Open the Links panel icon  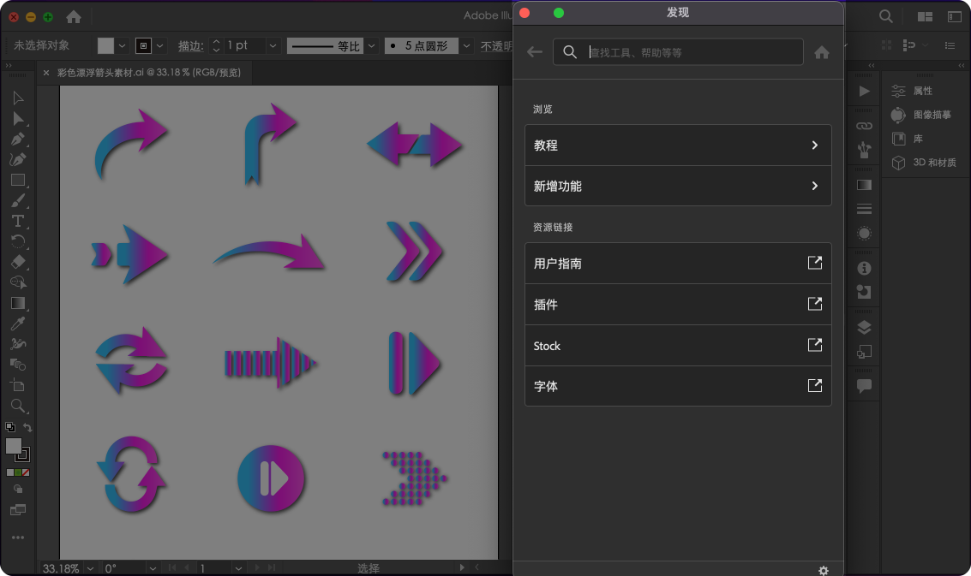pyautogui.click(x=864, y=126)
